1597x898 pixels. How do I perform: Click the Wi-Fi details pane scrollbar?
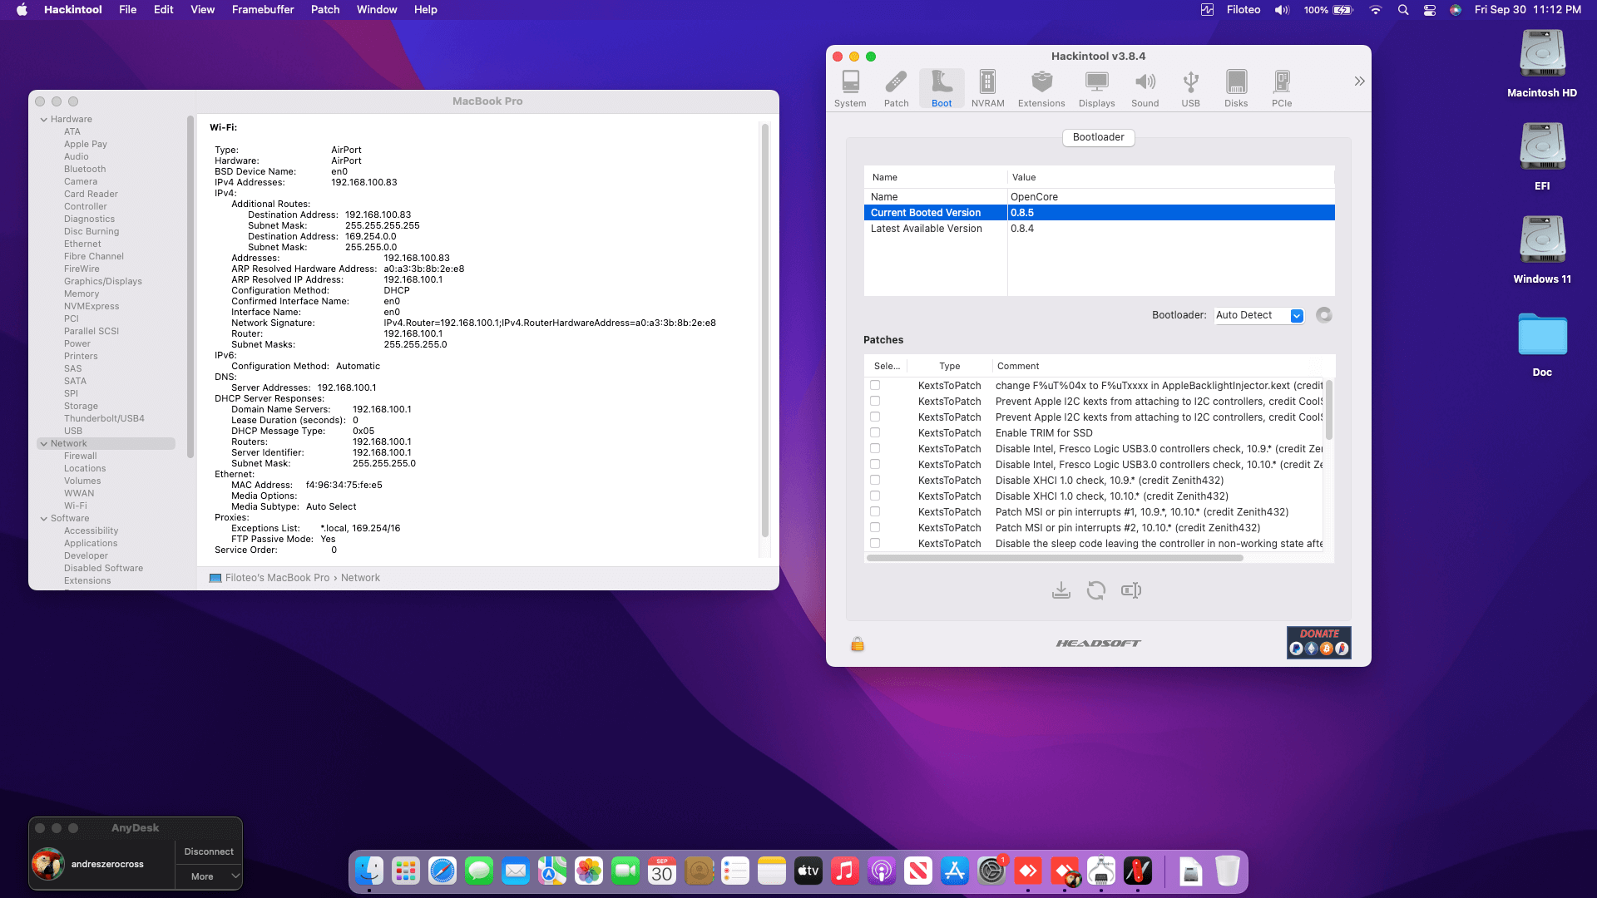[x=765, y=331]
